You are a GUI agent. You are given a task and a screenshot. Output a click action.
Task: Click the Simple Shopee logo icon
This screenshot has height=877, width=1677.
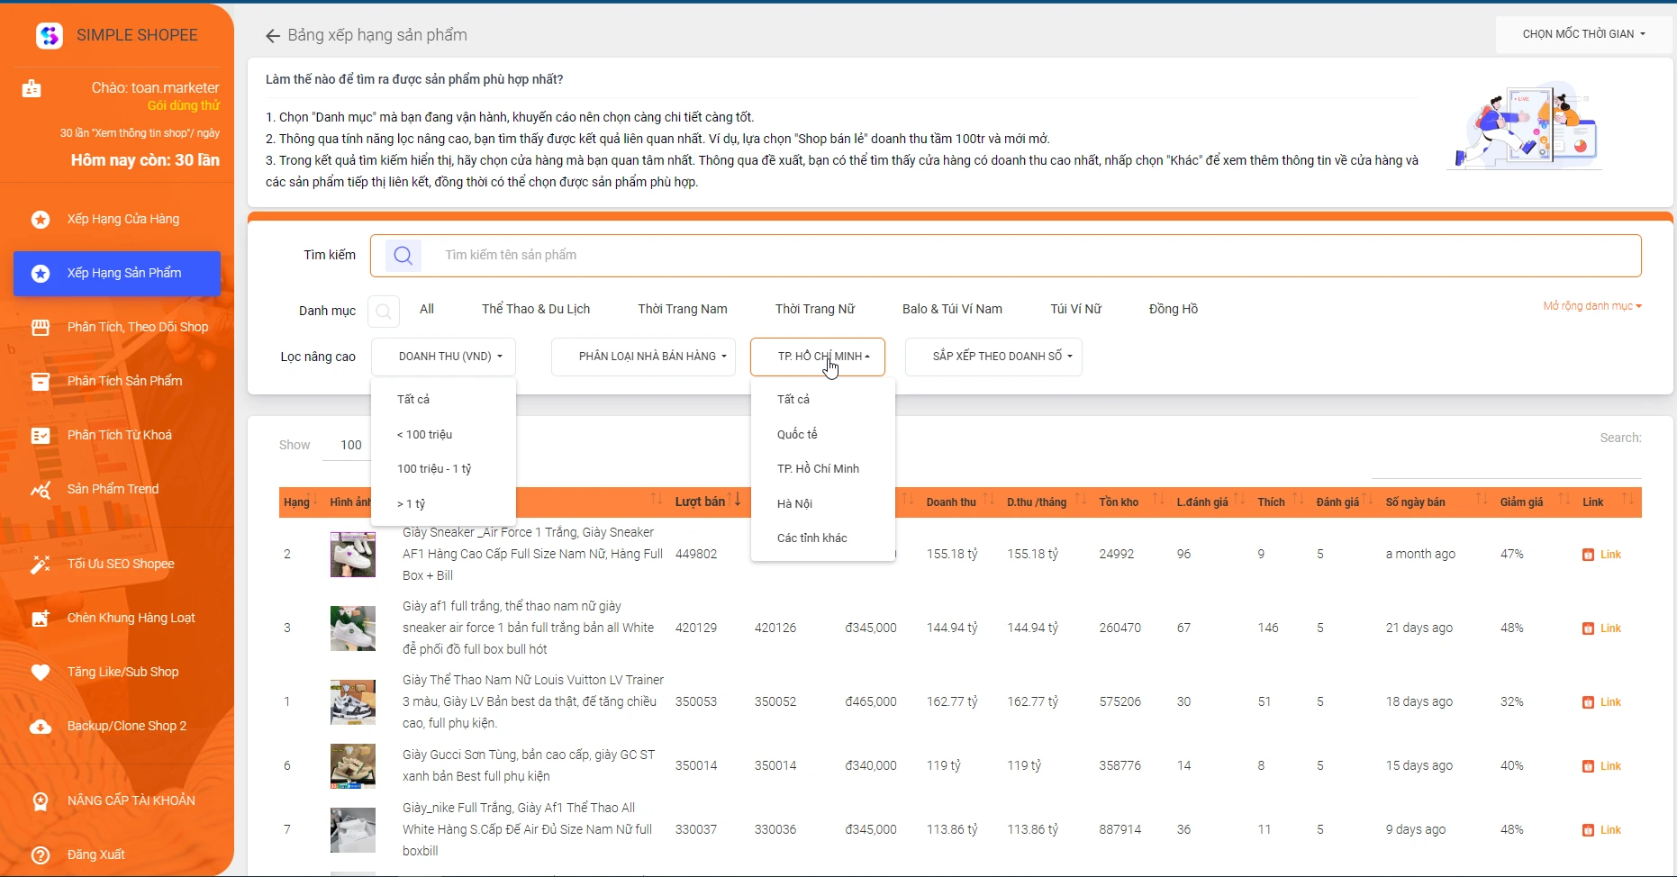[x=50, y=35]
